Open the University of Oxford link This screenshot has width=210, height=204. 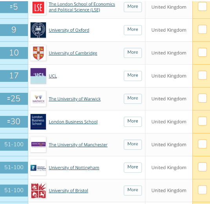tap(69, 30)
